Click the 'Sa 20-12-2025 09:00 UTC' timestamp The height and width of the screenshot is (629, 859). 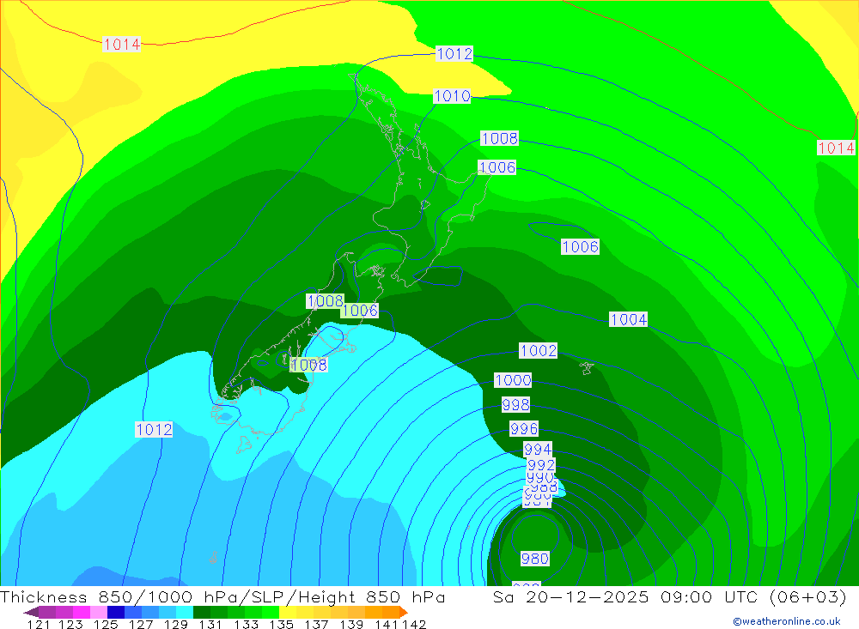click(x=625, y=596)
